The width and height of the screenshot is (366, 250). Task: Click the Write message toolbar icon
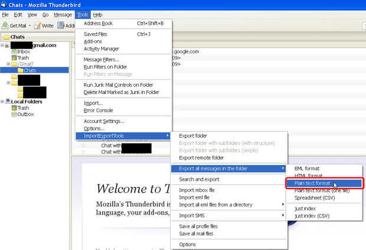tap(37, 25)
